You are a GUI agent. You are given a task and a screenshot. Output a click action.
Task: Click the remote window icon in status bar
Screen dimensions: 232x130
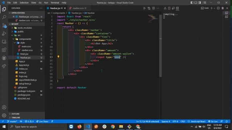3,121
